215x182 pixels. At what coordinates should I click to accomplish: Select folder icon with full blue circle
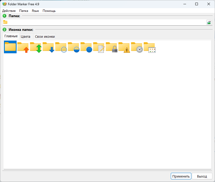pos(86,47)
